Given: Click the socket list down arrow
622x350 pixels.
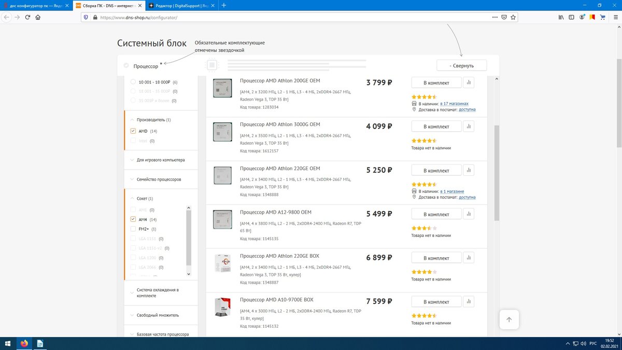Looking at the screenshot, I should [189, 274].
